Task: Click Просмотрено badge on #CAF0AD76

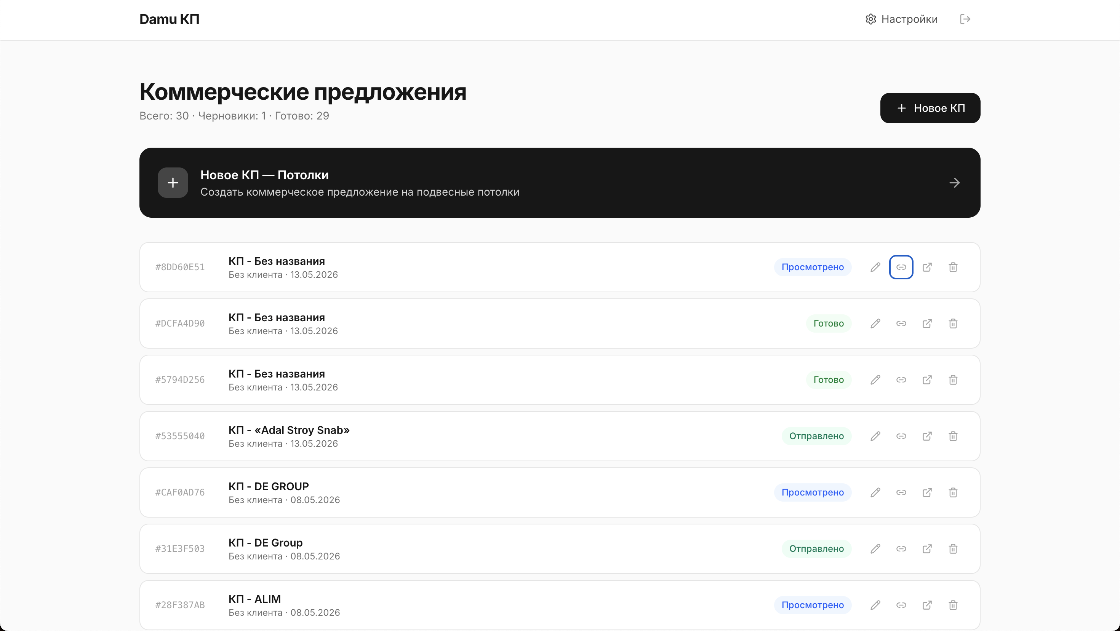Action: coord(812,492)
